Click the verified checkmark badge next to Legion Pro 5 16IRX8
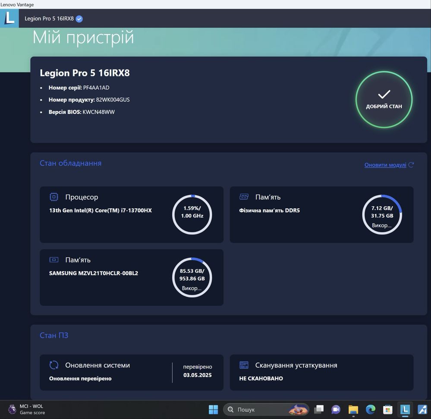 tap(79, 19)
